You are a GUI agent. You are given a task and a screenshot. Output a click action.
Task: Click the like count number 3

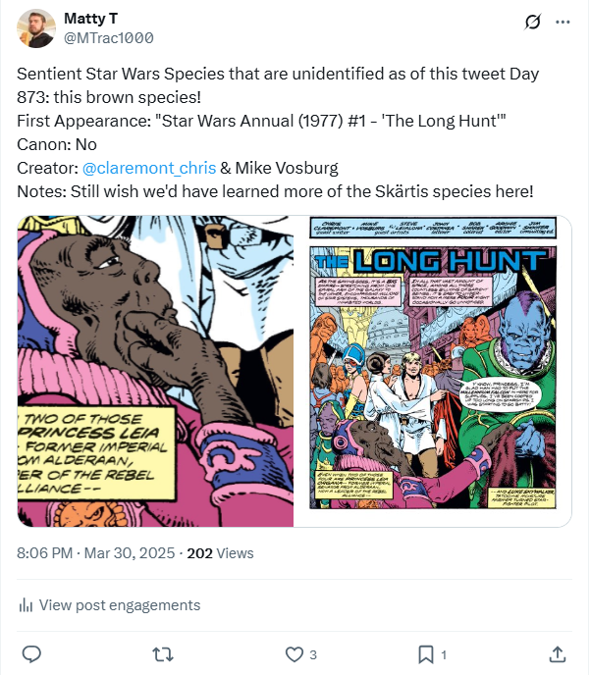pyautogui.click(x=313, y=654)
